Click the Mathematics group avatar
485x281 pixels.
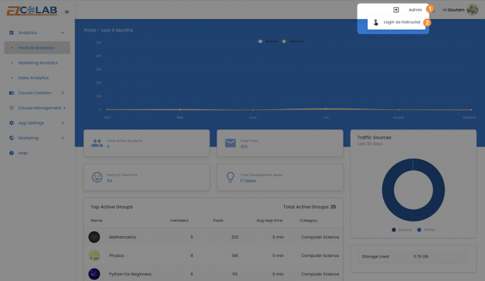coord(94,237)
